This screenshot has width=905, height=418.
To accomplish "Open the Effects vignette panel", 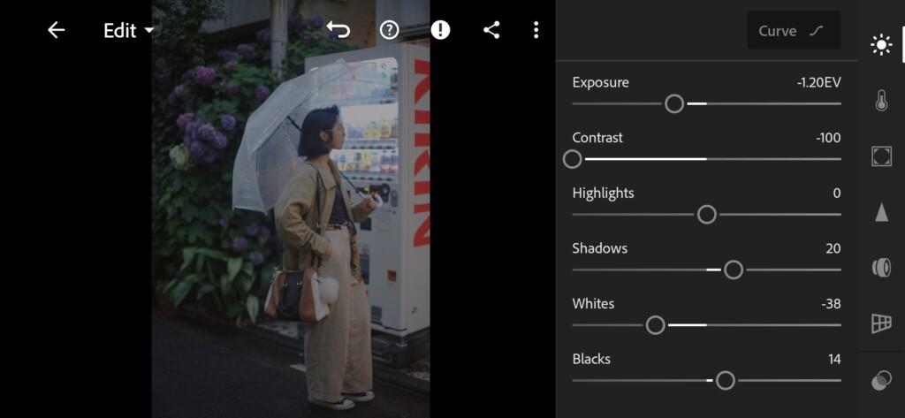I will (881, 156).
